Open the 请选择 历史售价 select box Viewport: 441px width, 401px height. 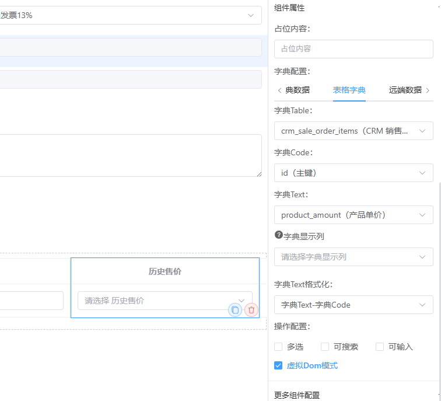[164, 301]
